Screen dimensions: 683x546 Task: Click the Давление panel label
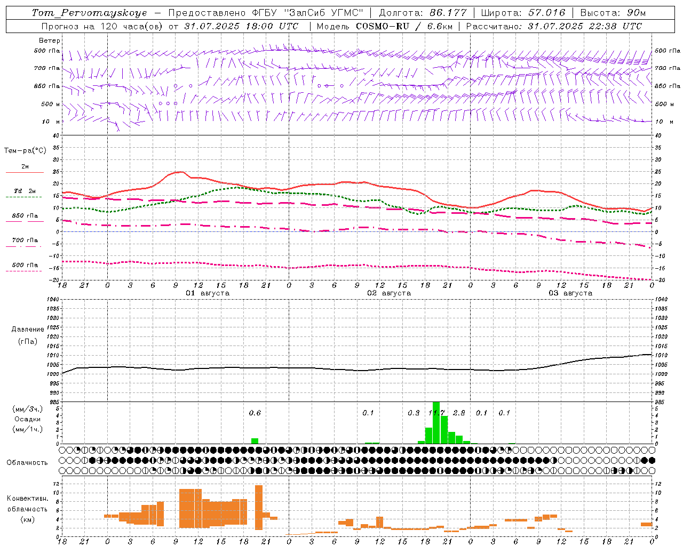27,330
